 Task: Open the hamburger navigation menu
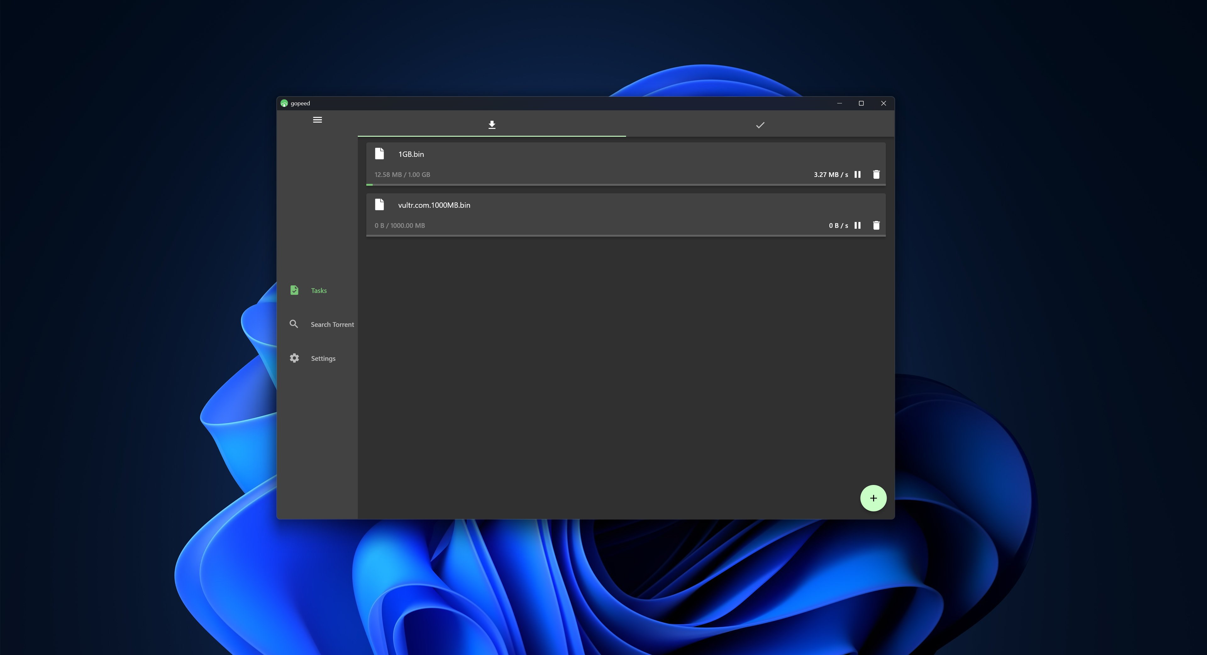tap(317, 120)
